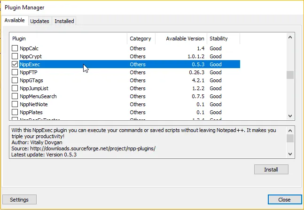This screenshot has height=210, width=304.
Task: Switch to the Updates tab
Action: 39,21
